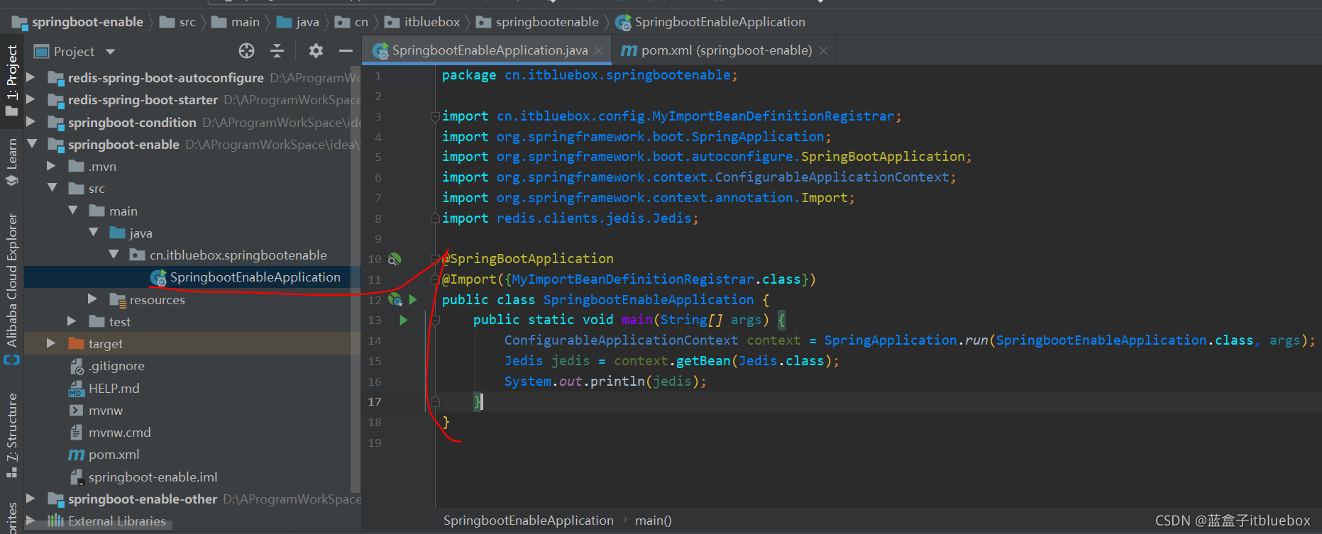Expand redis-spring-boot-starter module
Viewport: 1322px width, 534px height.
tap(31, 99)
